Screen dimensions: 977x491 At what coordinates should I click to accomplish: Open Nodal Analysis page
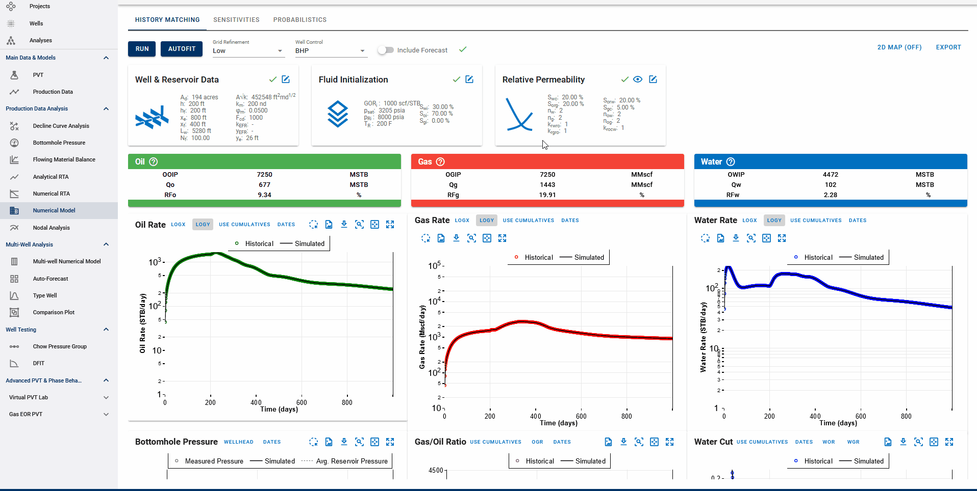tap(51, 228)
